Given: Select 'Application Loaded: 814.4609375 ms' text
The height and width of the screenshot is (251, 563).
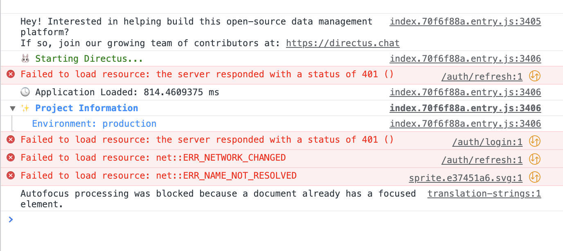Looking at the screenshot, I should (x=127, y=92).
